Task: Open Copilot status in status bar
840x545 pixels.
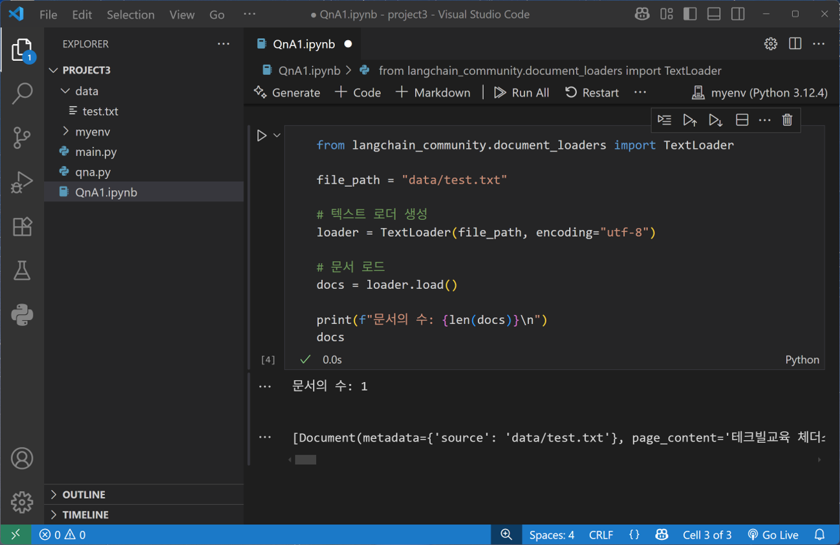Action: (x=661, y=535)
